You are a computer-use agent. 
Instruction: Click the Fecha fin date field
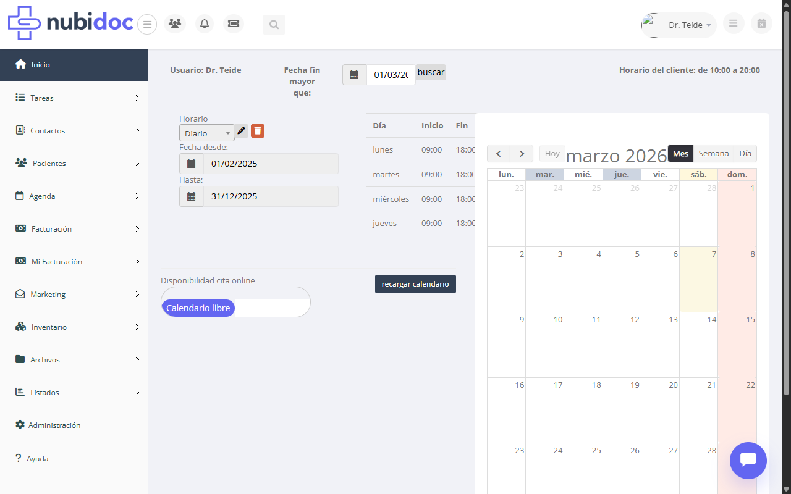[391, 75]
